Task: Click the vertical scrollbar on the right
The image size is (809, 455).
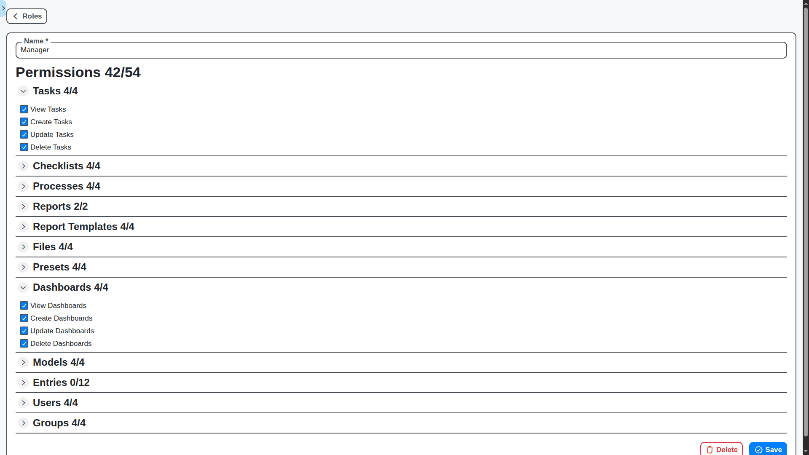Action: pyautogui.click(x=806, y=227)
